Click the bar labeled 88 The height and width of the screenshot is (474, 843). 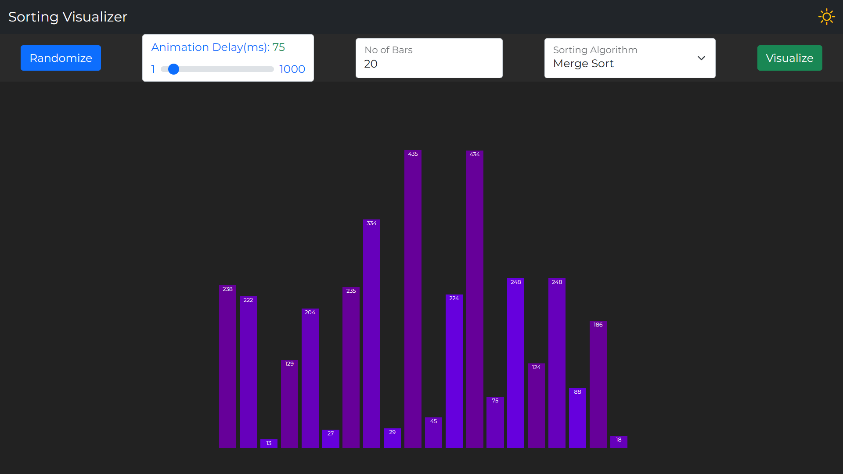(x=577, y=418)
